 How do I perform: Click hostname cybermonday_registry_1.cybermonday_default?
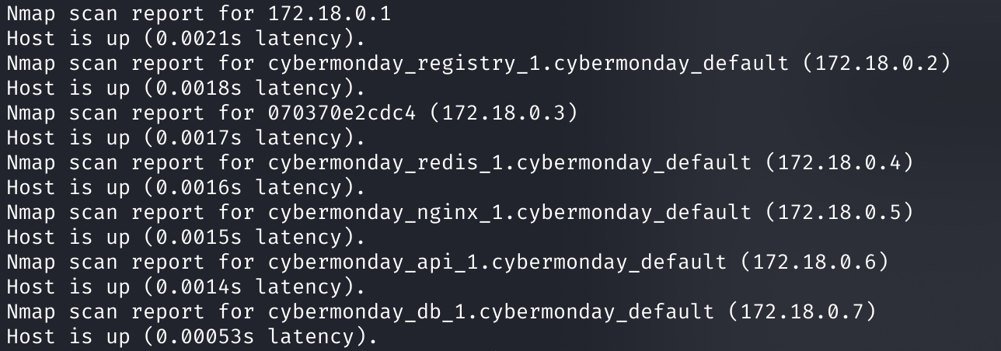528,64
